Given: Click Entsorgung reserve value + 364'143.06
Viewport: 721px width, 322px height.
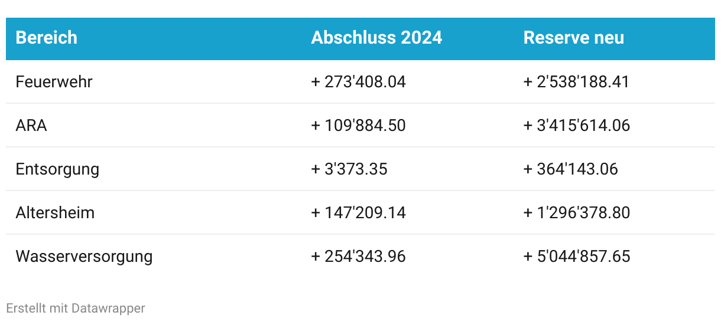Looking at the screenshot, I should tap(571, 169).
